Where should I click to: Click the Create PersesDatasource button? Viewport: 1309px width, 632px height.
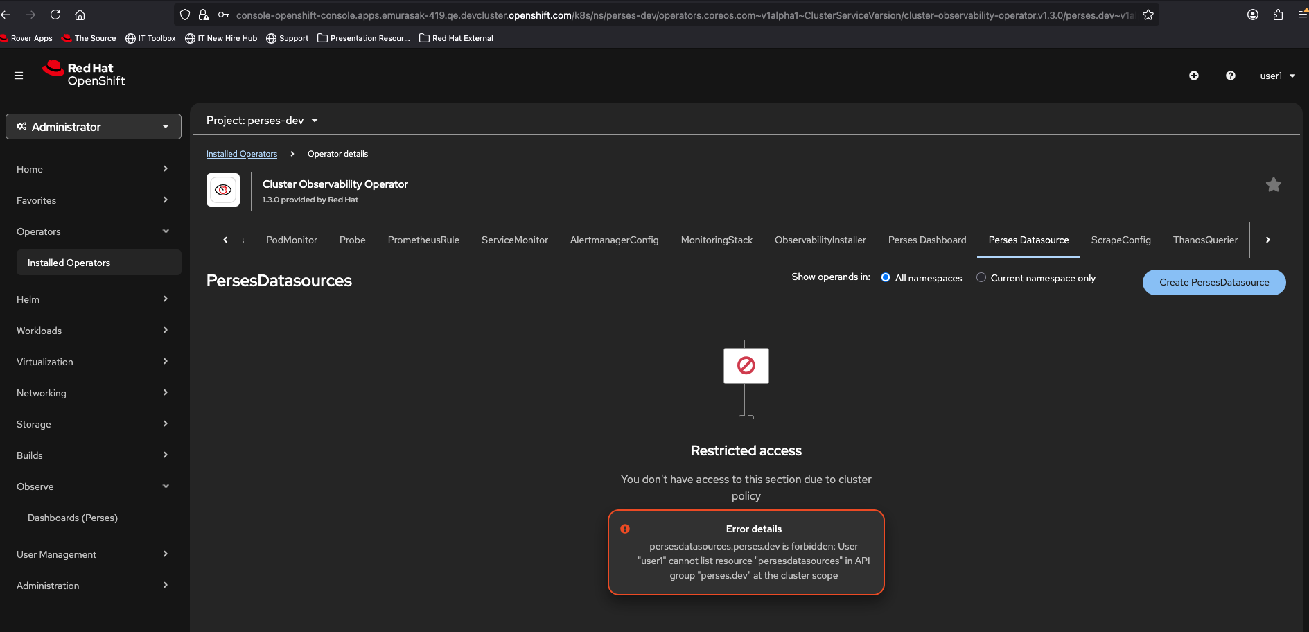tap(1214, 282)
